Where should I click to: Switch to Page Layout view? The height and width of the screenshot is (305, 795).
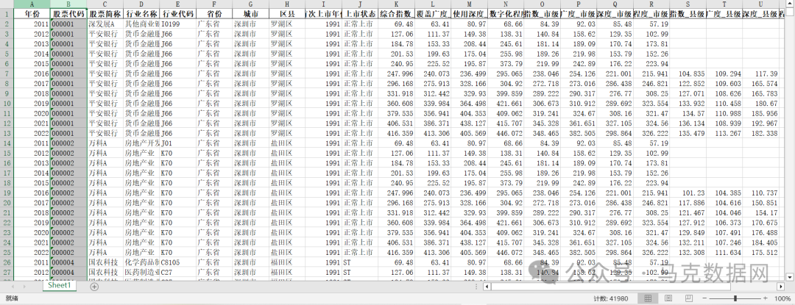click(668, 298)
